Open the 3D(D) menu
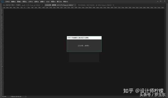The width and height of the screenshot is (168, 98). [48, 2]
